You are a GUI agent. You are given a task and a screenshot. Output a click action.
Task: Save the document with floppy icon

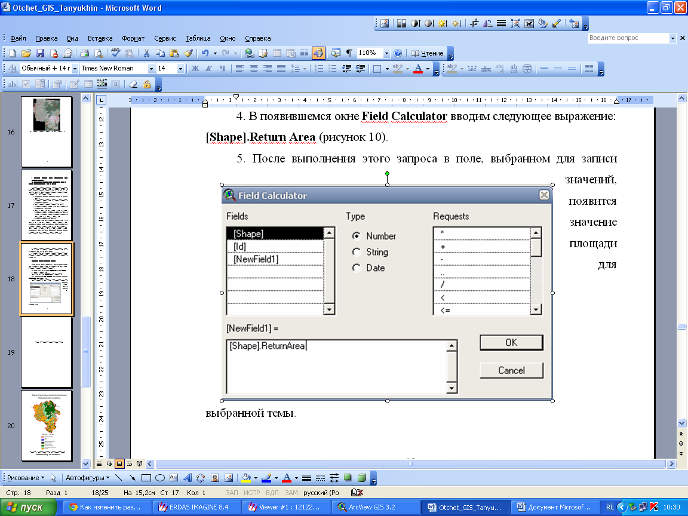tap(40, 53)
